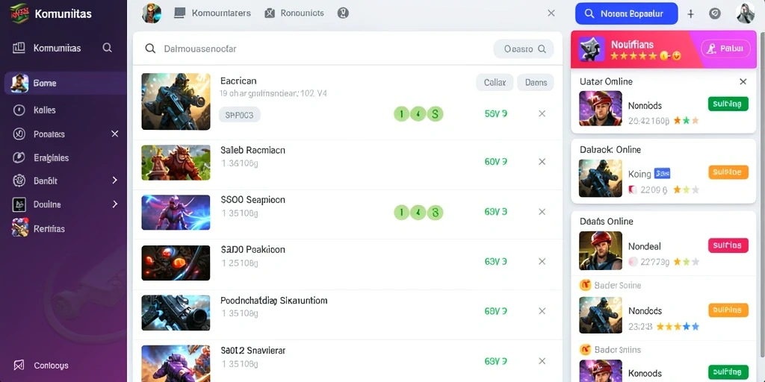This screenshot has width=765, height=382.
Task: Click the Conlooys bookmark icon
Action: click(x=19, y=365)
